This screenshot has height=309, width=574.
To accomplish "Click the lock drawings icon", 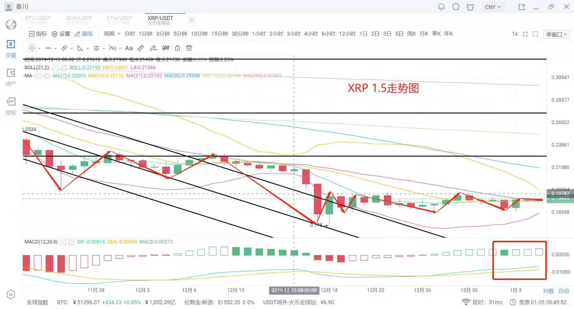I will pos(177,48).
